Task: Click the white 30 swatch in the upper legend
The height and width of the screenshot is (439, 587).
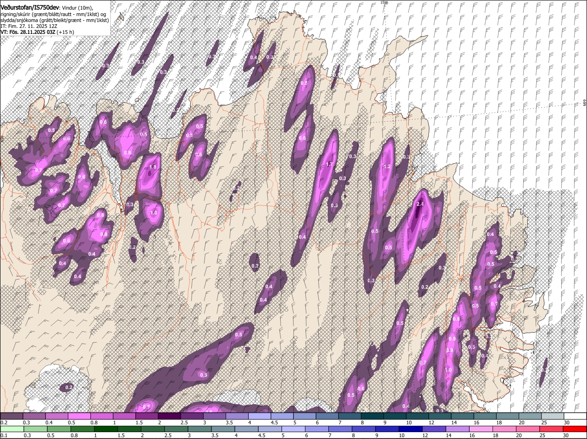Action: [x=575, y=416]
